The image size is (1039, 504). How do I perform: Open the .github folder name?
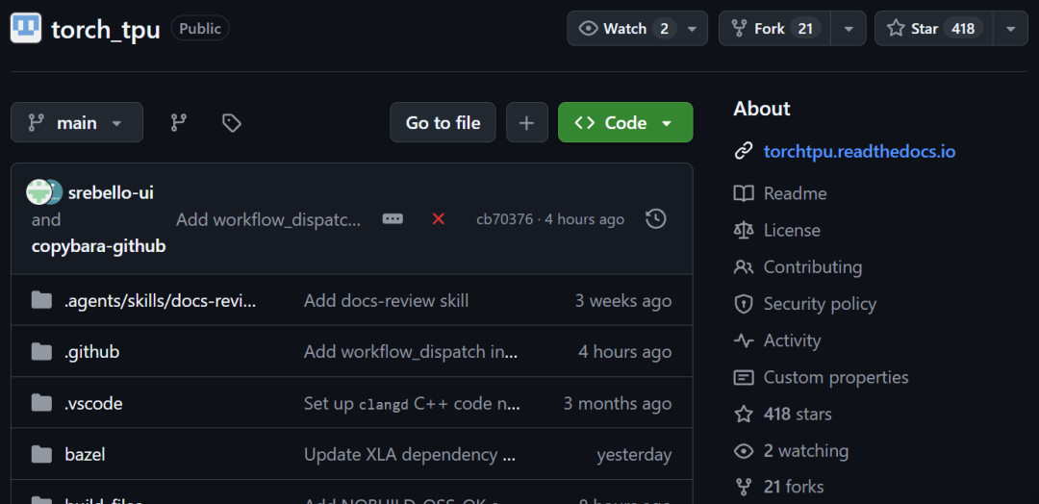click(x=92, y=352)
